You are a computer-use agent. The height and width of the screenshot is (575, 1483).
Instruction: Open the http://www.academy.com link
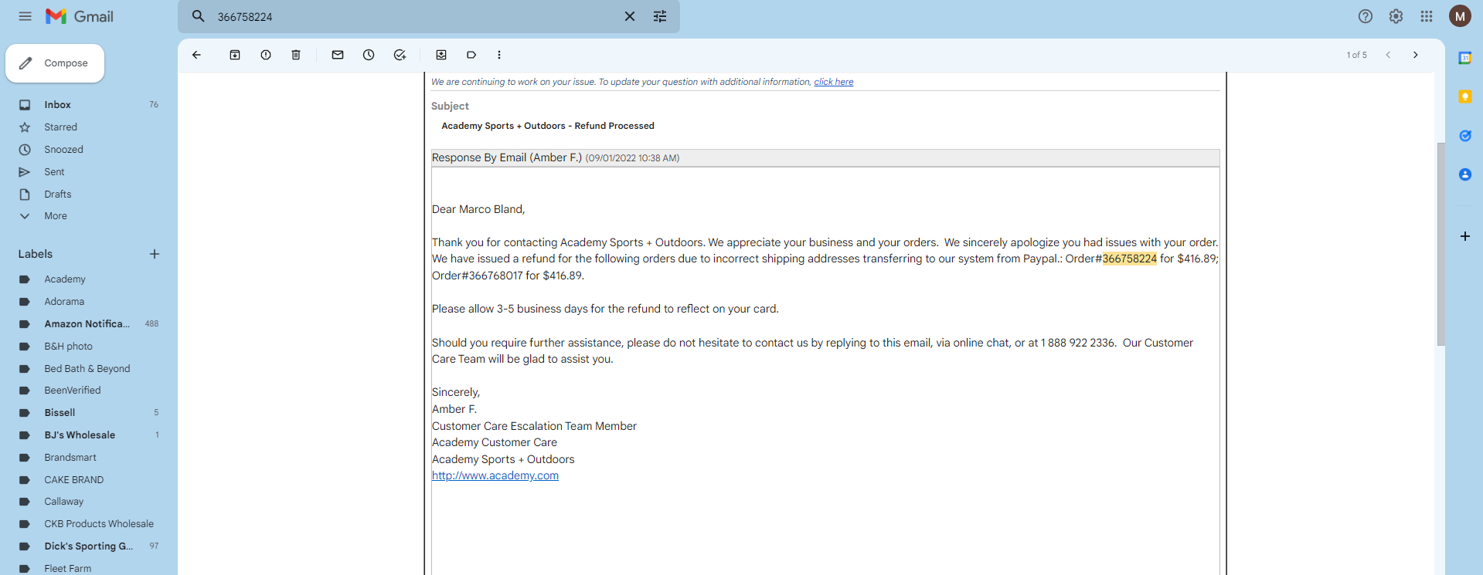click(495, 475)
